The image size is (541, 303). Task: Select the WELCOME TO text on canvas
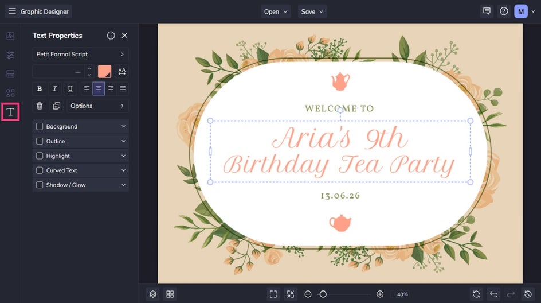pos(339,108)
